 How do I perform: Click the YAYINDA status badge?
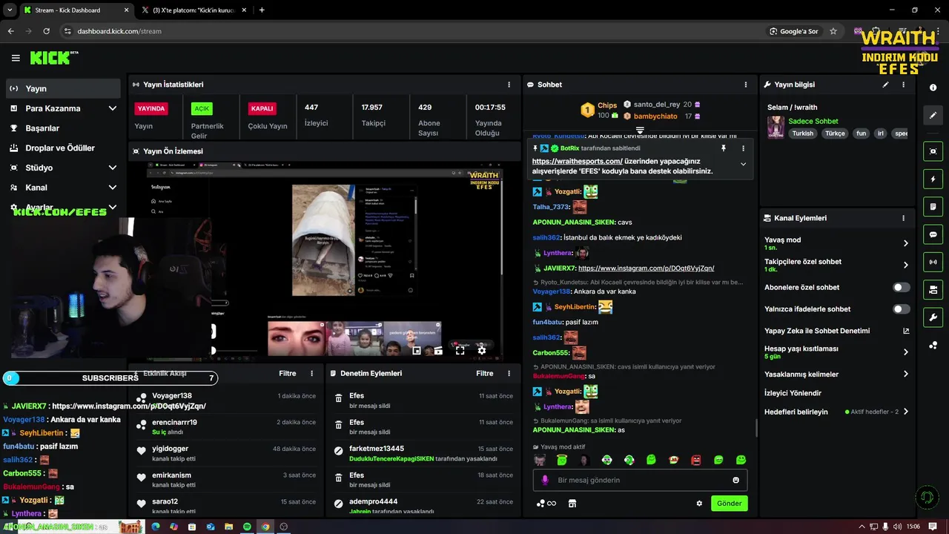(151, 108)
